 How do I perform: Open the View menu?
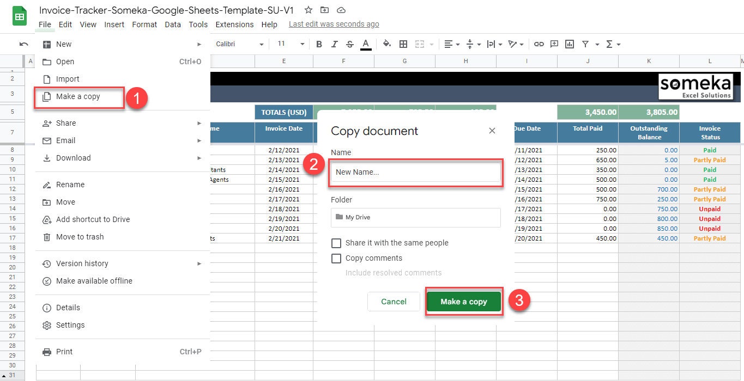tap(88, 24)
